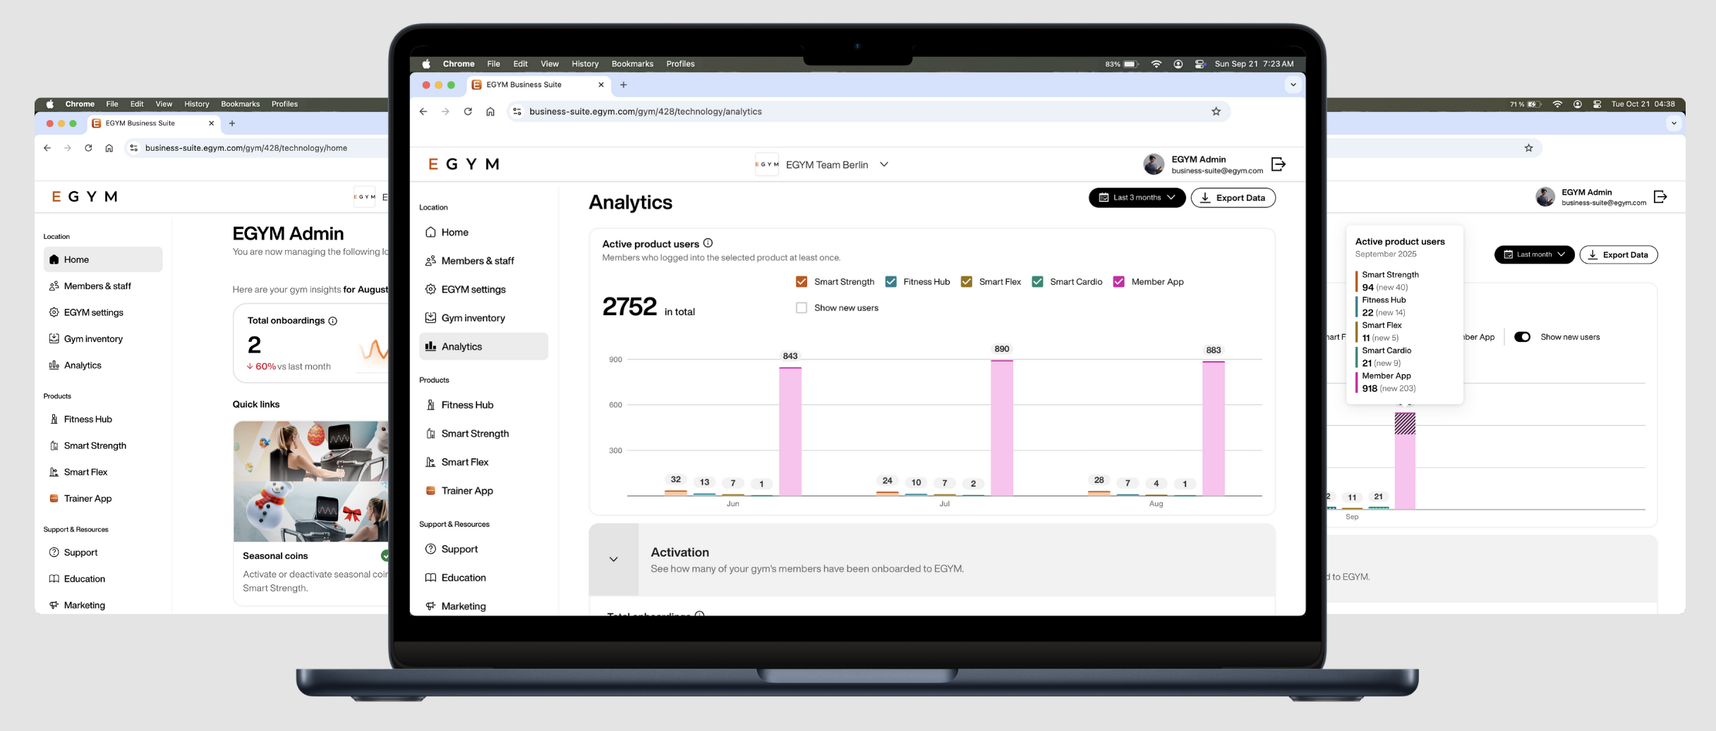Viewport: 1716px width, 731px height.
Task: Click info icon next to Active product users
Action: [708, 243]
